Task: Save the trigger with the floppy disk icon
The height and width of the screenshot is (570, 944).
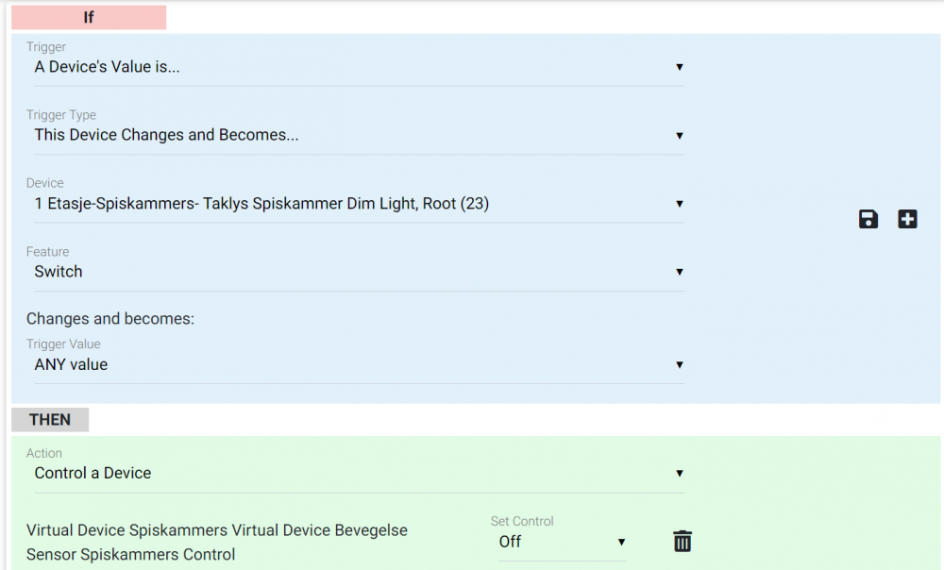Action: coord(868,220)
